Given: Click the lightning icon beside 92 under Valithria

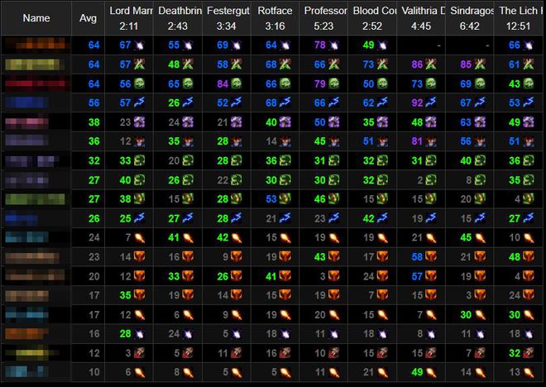Looking at the screenshot, I should [x=432, y=103].
